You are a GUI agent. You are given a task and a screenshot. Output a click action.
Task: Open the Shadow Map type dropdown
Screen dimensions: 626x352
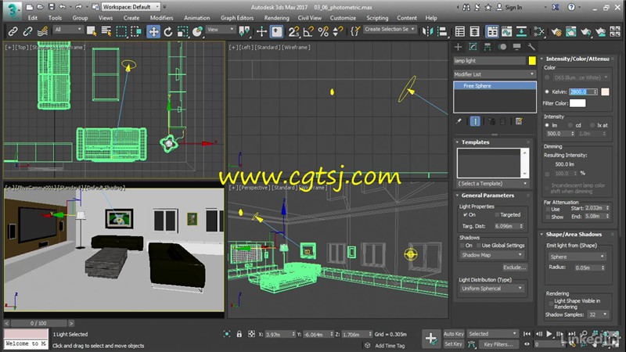pos(492,255)
